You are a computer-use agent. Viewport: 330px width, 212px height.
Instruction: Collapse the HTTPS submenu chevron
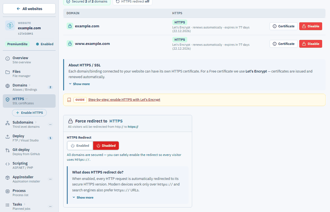[27, 99]
